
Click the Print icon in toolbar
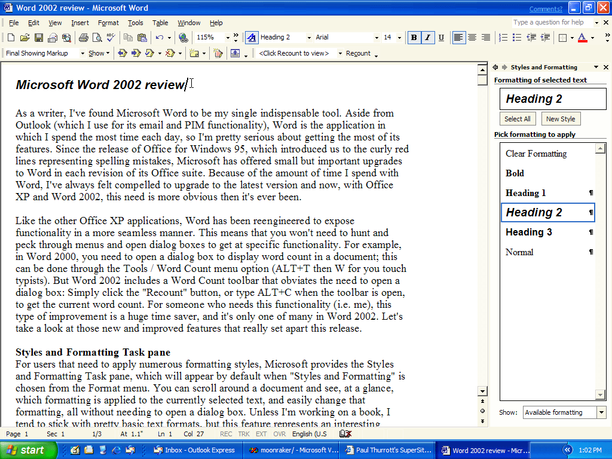[83, 38]
